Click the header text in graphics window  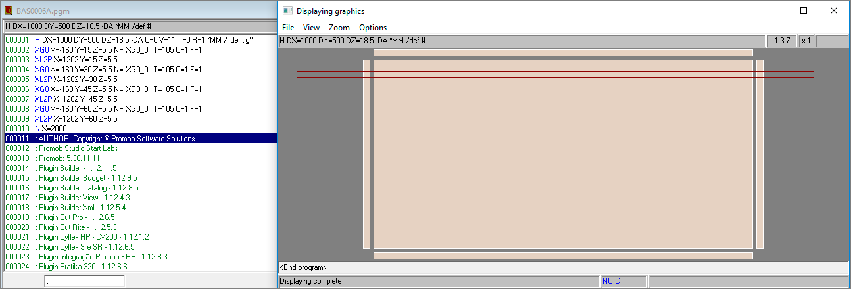pos(352,41)
